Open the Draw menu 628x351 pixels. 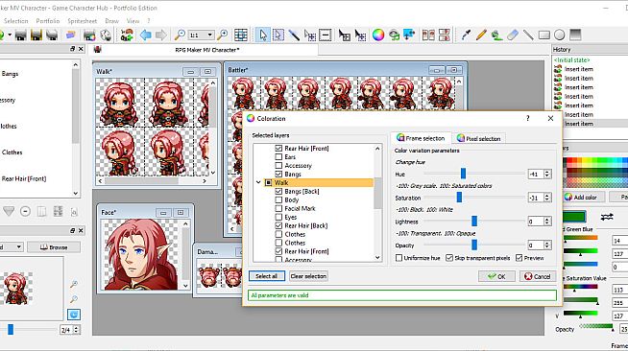click(x=111, y=21)
